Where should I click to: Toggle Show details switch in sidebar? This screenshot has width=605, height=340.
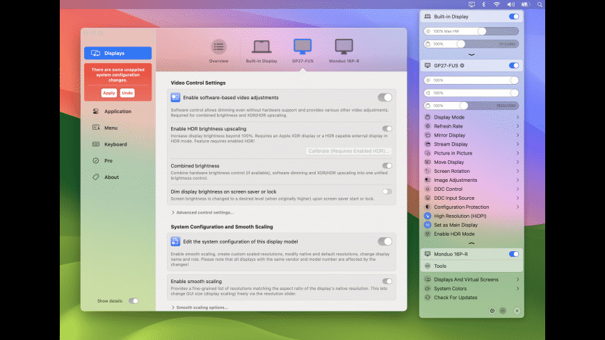pos(133,300)
